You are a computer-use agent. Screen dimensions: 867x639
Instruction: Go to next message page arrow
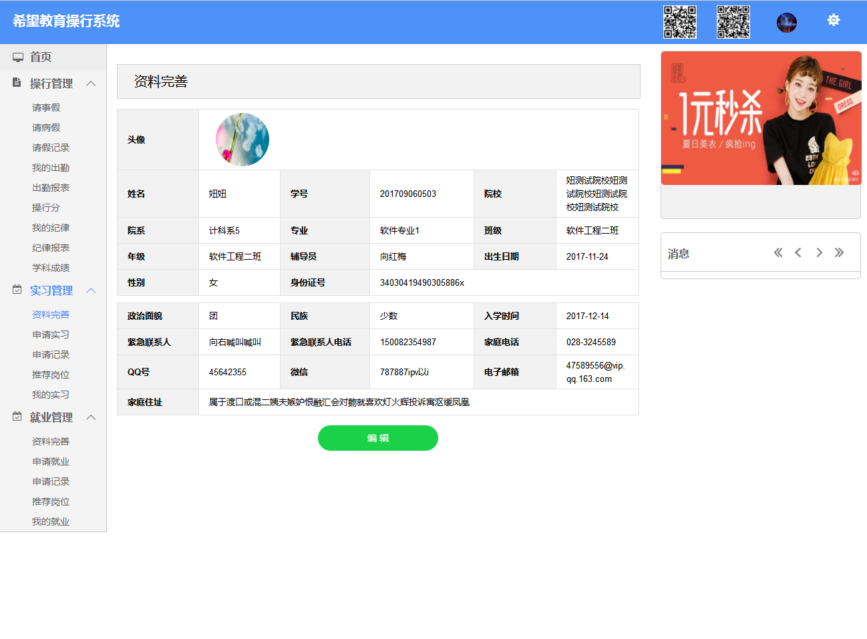[819, 252]
